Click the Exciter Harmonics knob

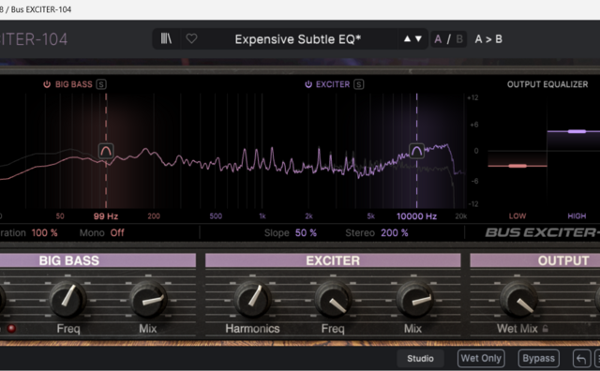[x=252, y=299]
